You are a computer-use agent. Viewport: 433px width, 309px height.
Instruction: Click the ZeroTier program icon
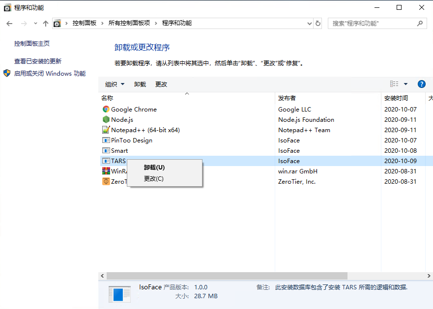(x=106, y=181)
